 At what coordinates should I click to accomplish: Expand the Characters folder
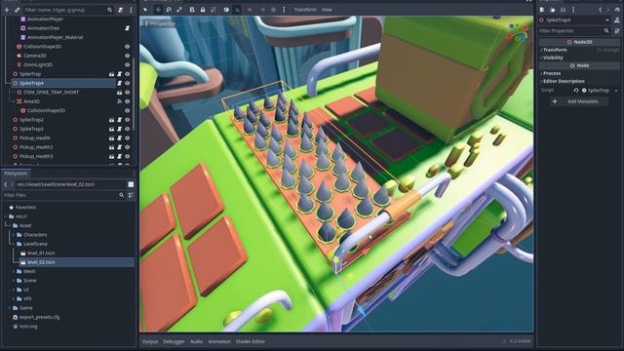pyautogui.click(x=14, y=235)
